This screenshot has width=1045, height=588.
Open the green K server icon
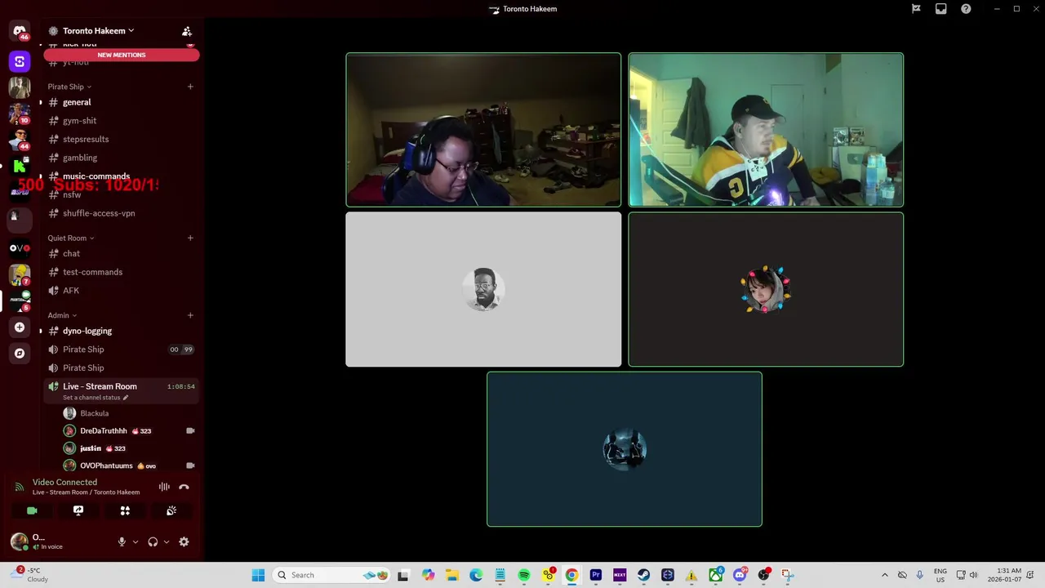coord(20,166)
